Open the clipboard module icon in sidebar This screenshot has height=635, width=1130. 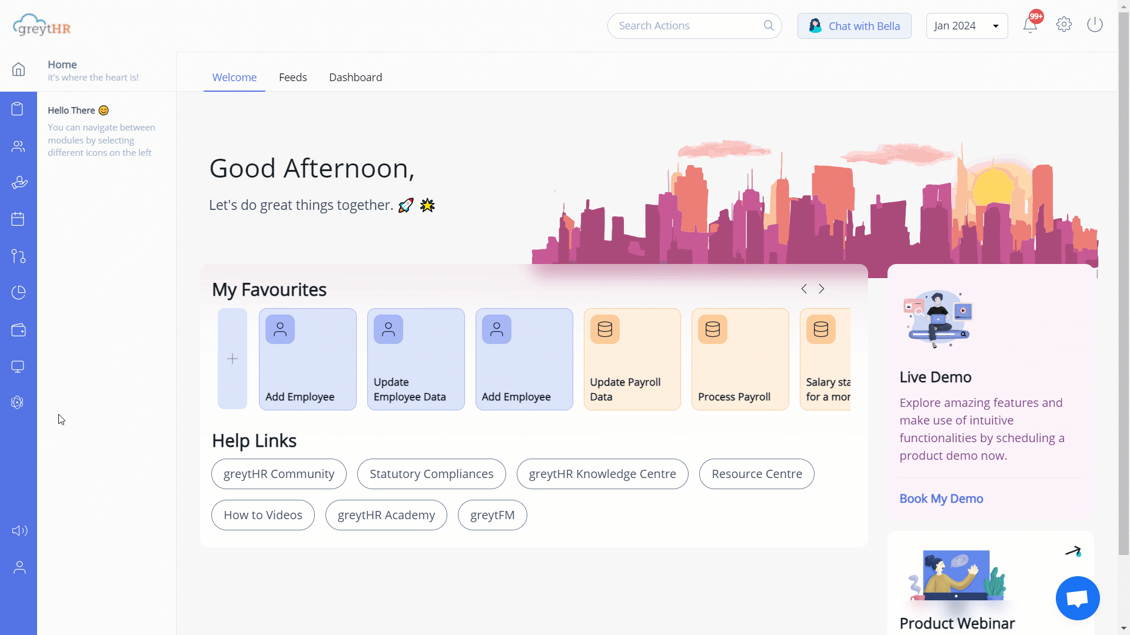tap(18, 109)
